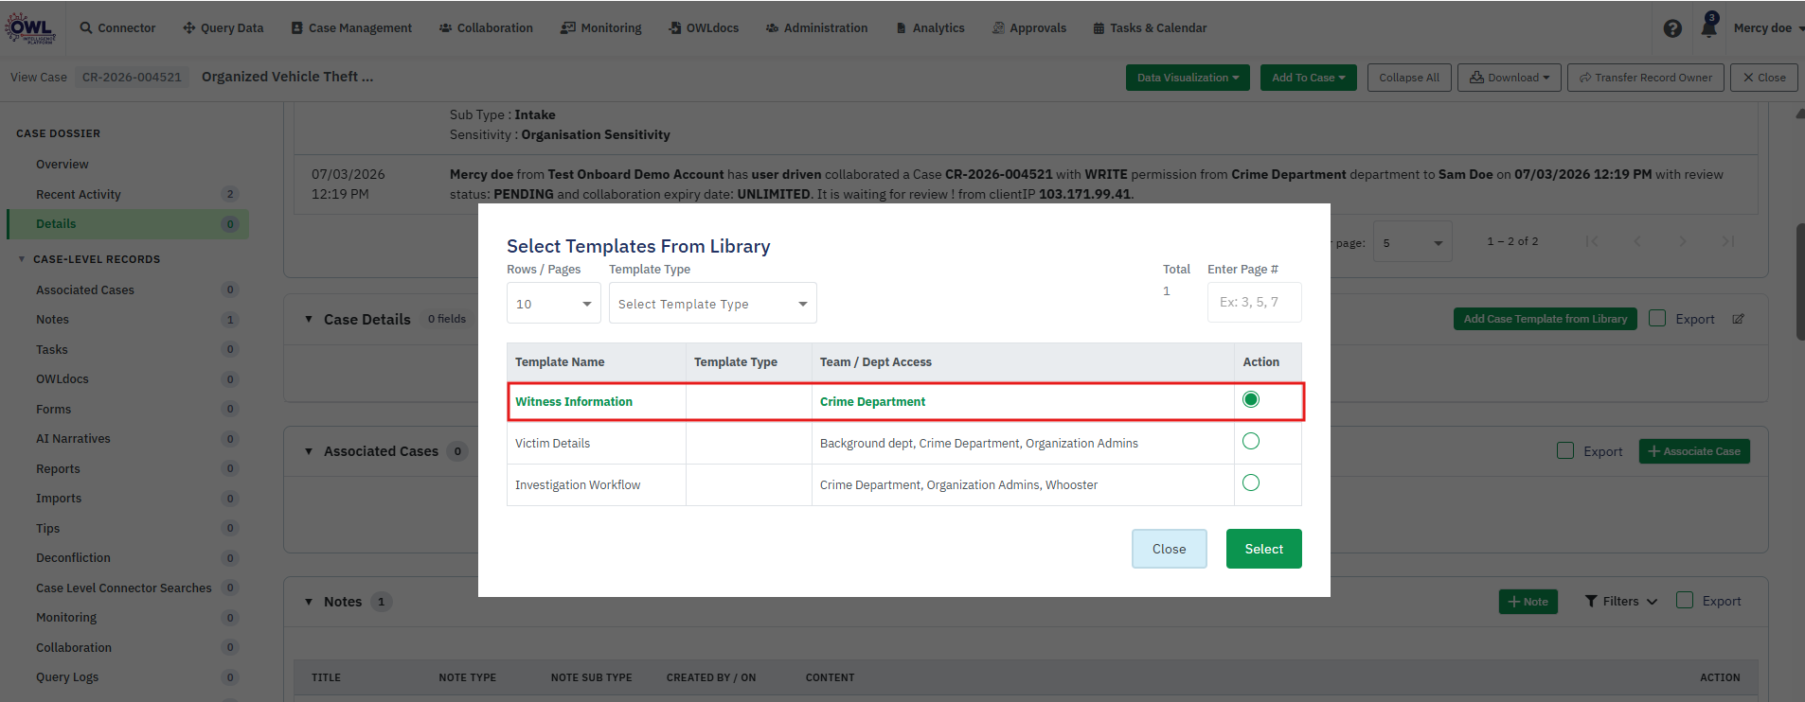1805x702 pixels.
Task: Click the OWL logo icon
Action: pos(31,27)
